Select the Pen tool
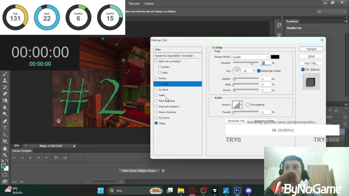 (x=5, y=121)
